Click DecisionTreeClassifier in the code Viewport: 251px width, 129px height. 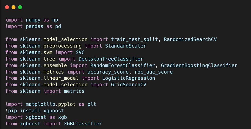click(x=111, y=59)
